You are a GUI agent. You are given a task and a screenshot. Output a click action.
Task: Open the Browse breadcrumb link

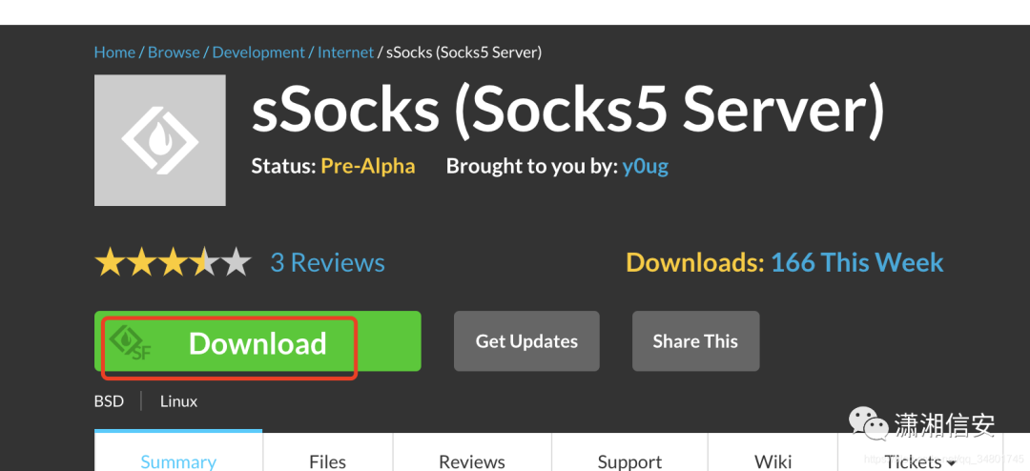(174, 52)
